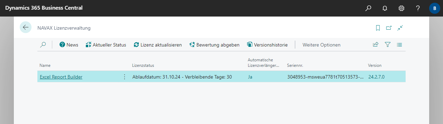
Task: Open the Excel Report Builder link
Action: (x=61, y=77)
